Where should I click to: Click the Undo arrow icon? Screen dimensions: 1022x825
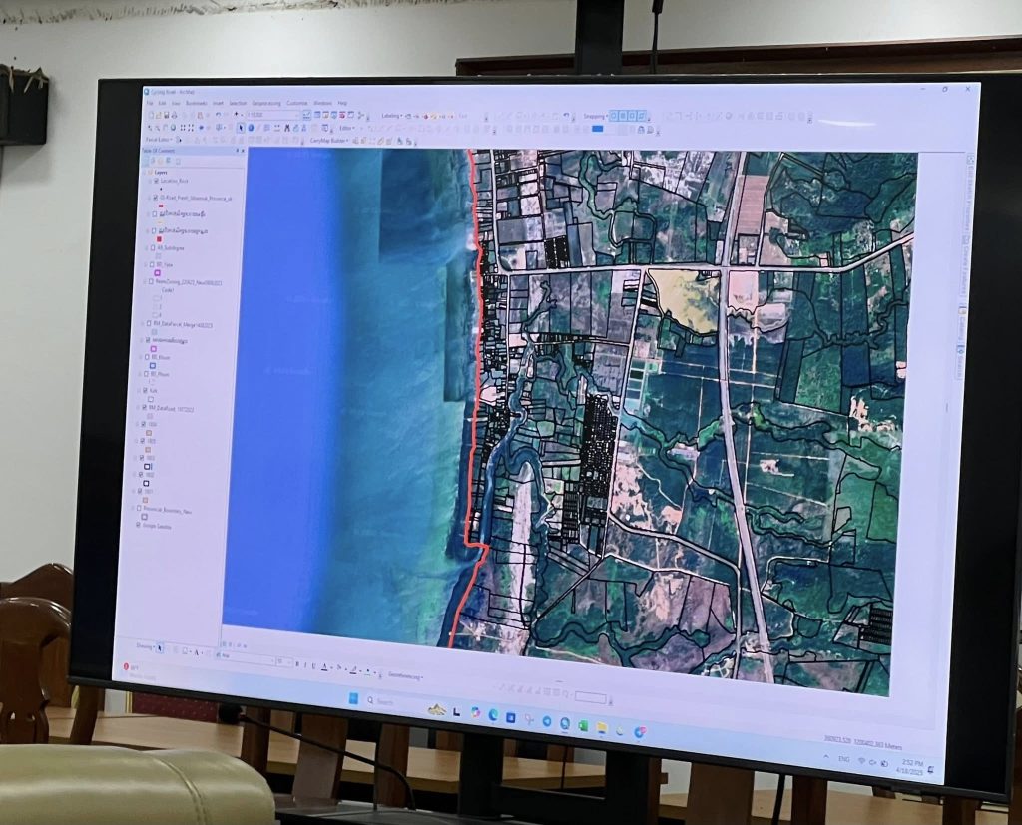pyautogui.click(x=218, y=115)
